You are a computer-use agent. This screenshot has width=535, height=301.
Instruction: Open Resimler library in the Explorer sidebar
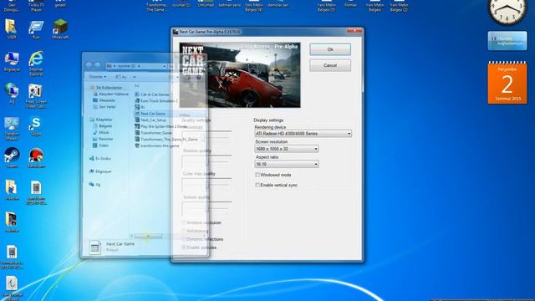coord(103,139)
